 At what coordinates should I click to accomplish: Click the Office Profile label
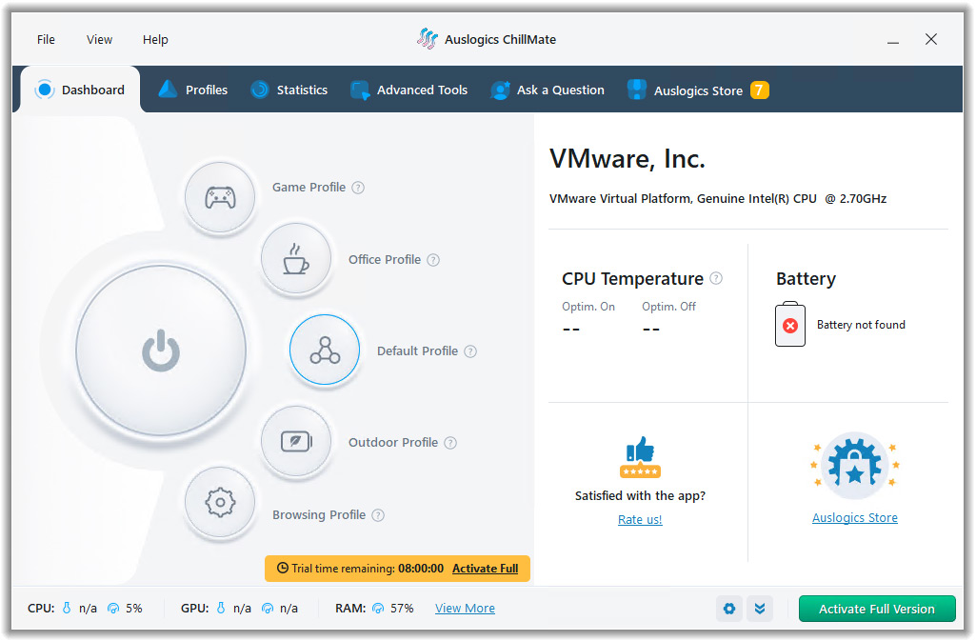pos(385,259)
